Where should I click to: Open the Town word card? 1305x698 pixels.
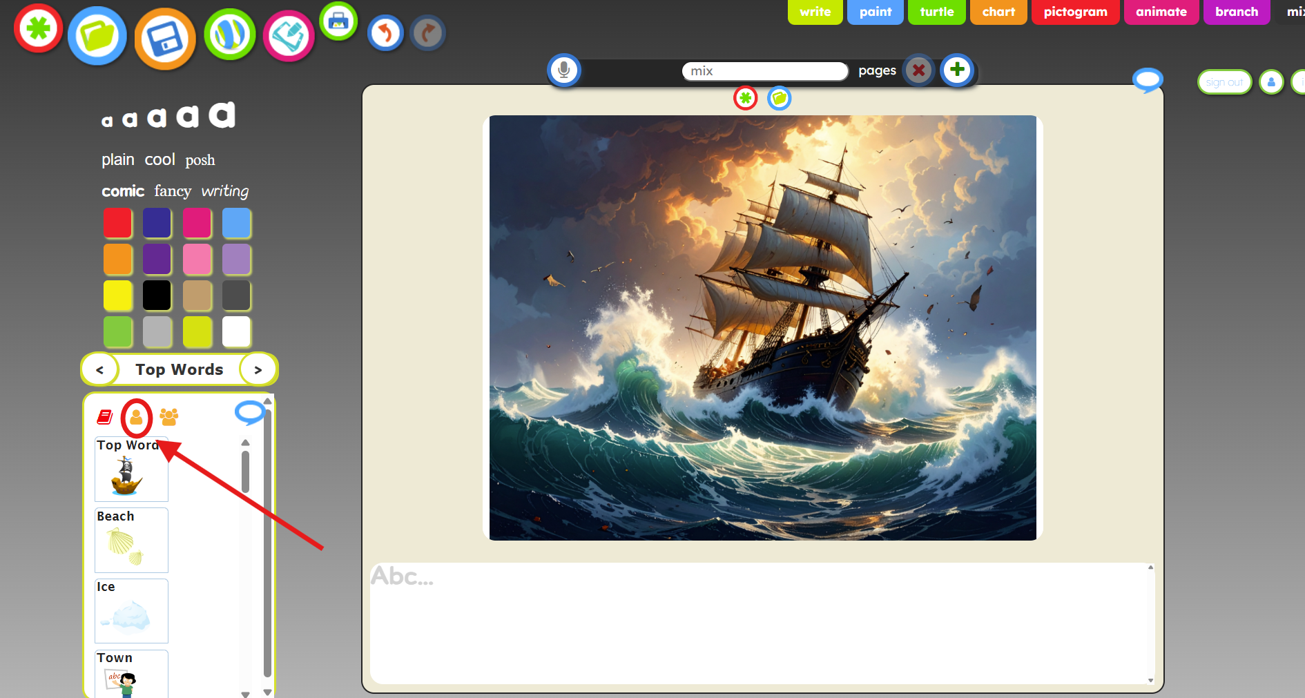[131, 674]
